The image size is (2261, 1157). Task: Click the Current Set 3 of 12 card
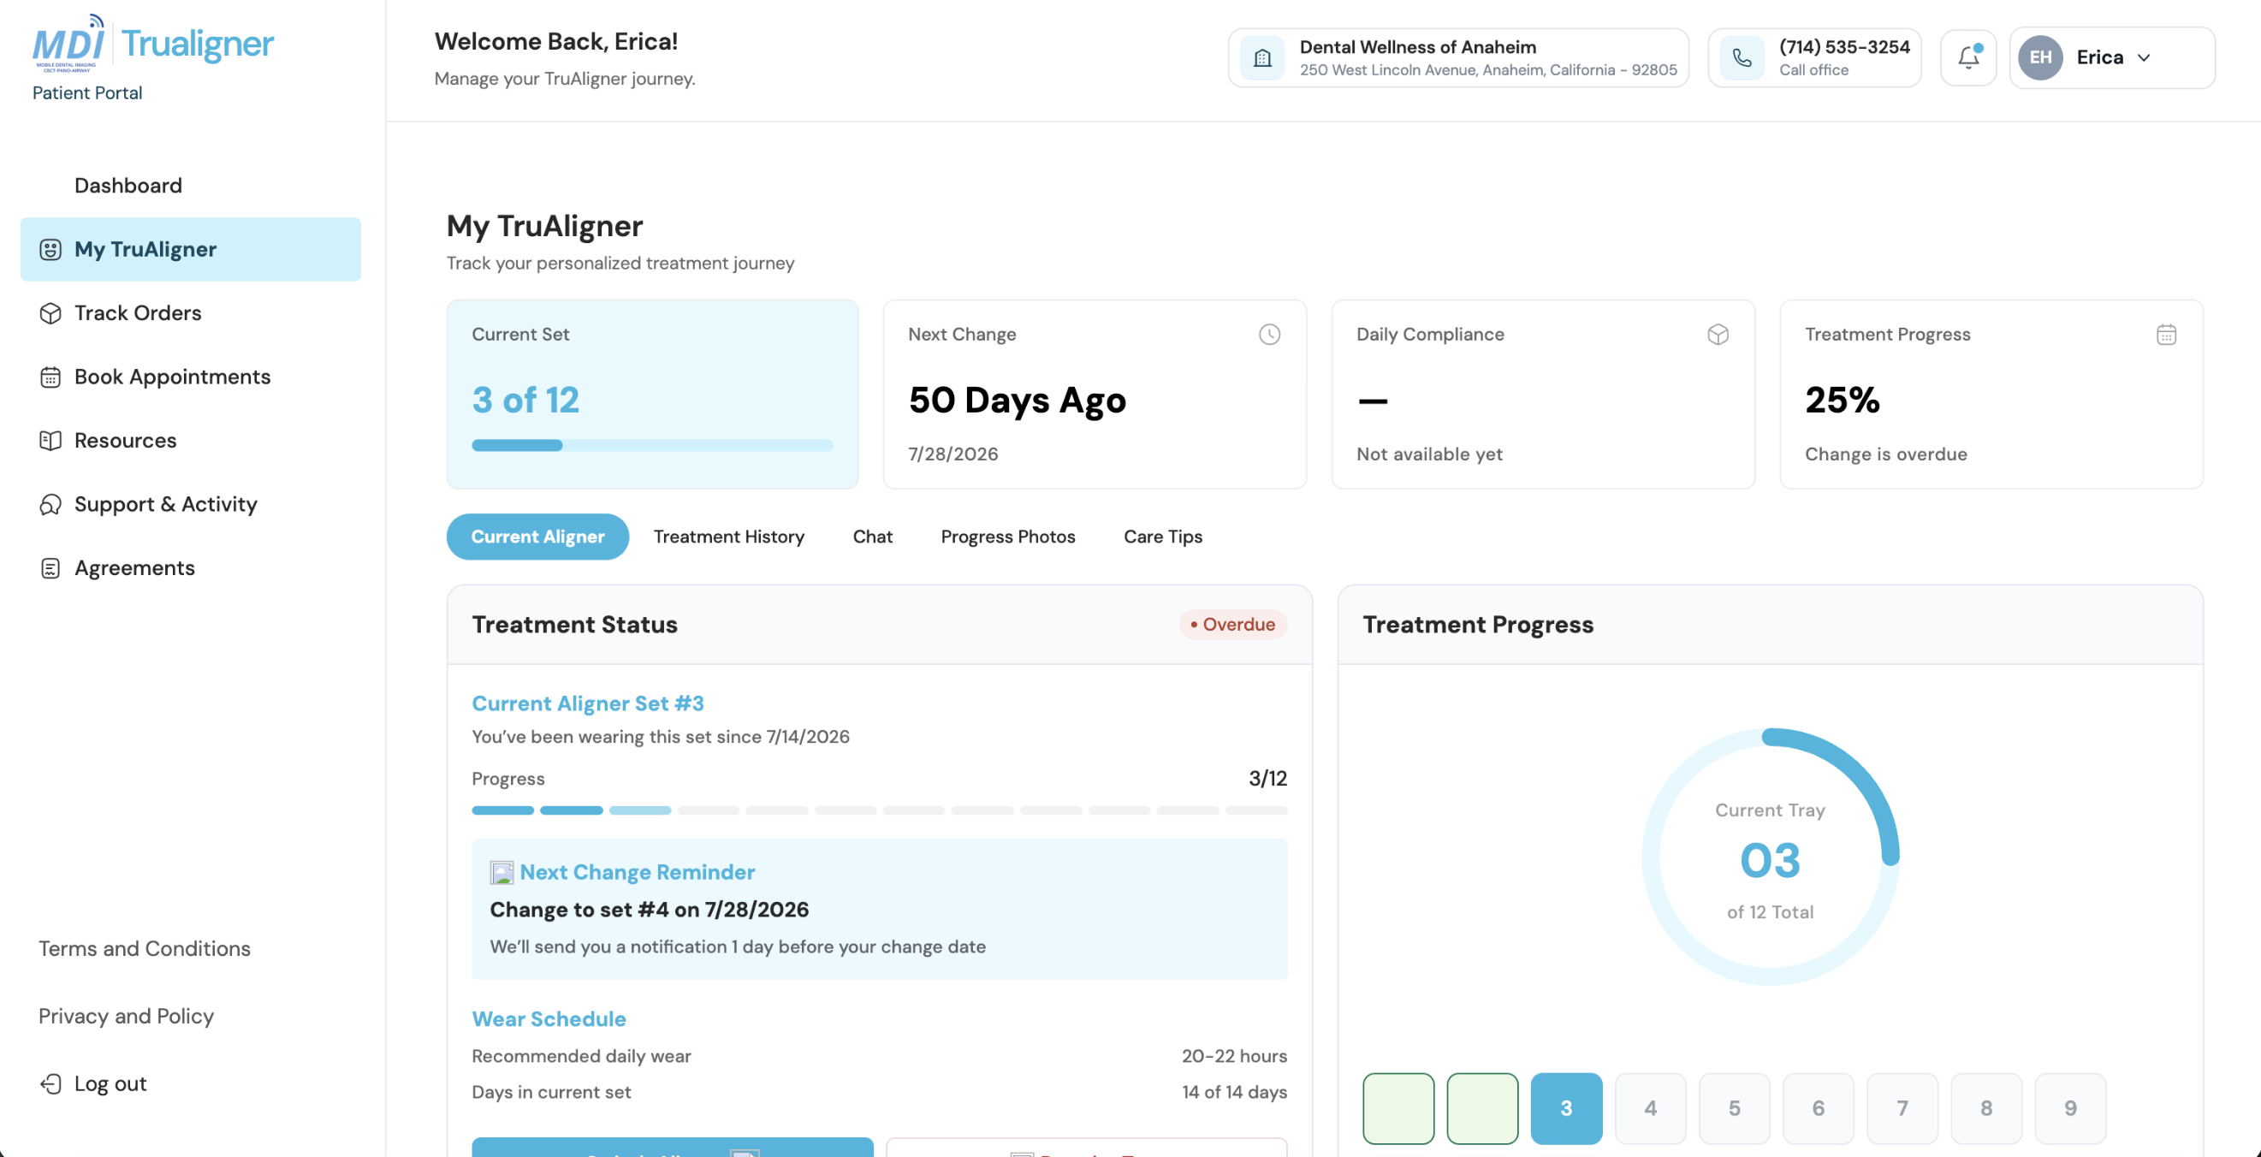pyautogui.click(x=652, y=395)
